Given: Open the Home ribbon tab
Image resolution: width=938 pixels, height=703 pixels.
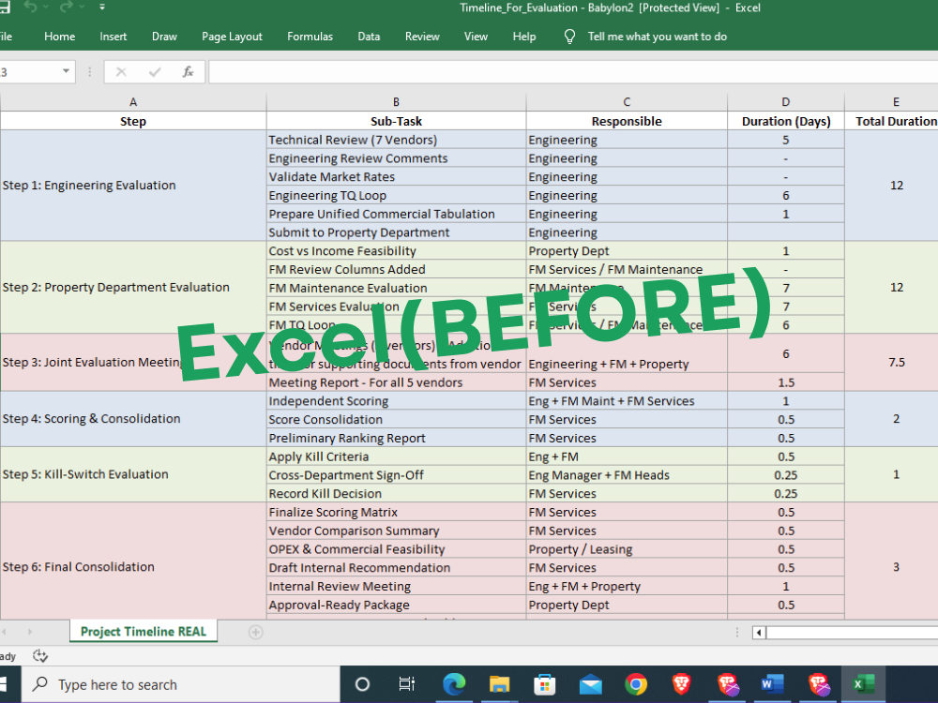Looking at the screenshot, I should 60,37.
